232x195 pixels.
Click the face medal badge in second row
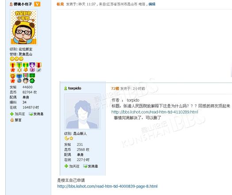(x=26, y=78)
